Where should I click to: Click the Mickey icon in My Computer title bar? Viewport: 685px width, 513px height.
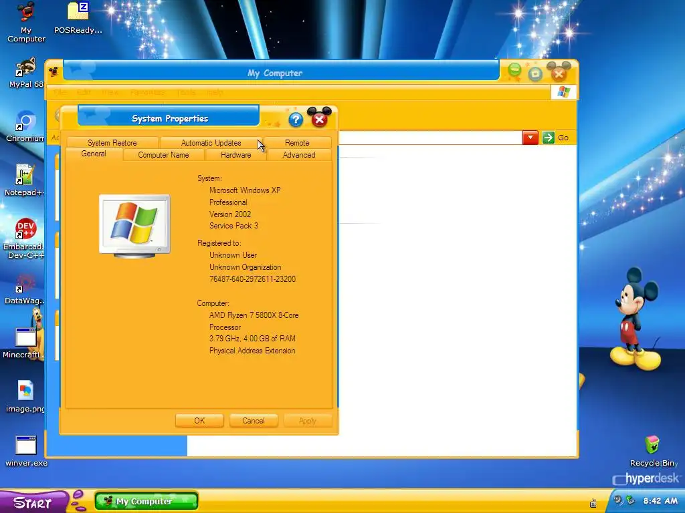tap(54, 71)
